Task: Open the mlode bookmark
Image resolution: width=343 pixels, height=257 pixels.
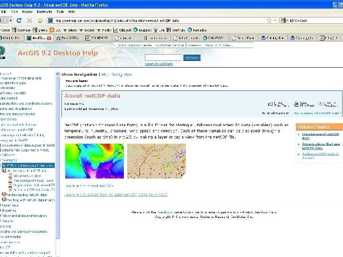Action: coord(70,30)
